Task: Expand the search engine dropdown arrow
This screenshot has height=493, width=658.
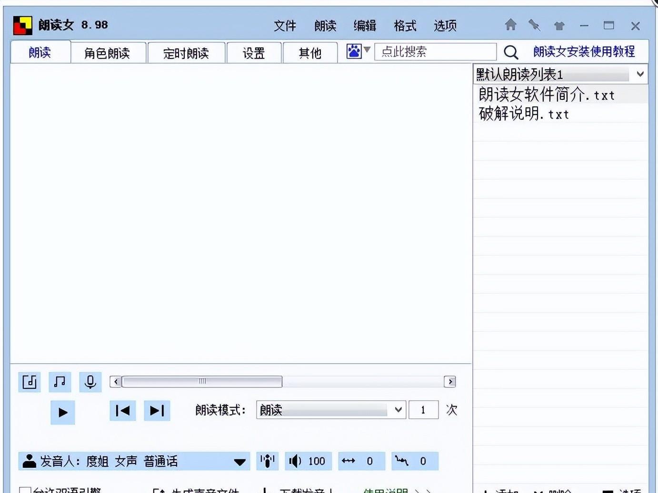Action: 367,49
